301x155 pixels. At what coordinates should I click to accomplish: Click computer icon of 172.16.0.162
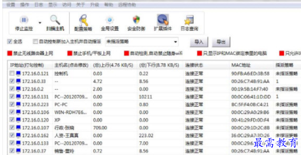click(x=18, y=135)
